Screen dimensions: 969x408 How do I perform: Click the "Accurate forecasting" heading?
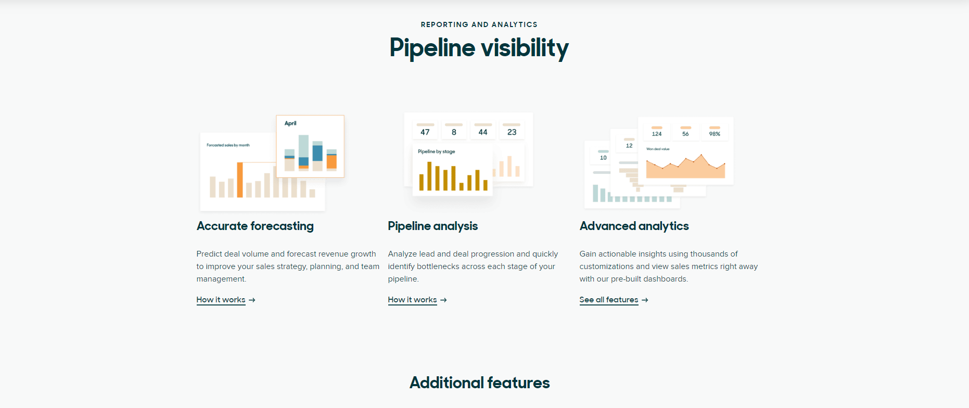[255, 226]
